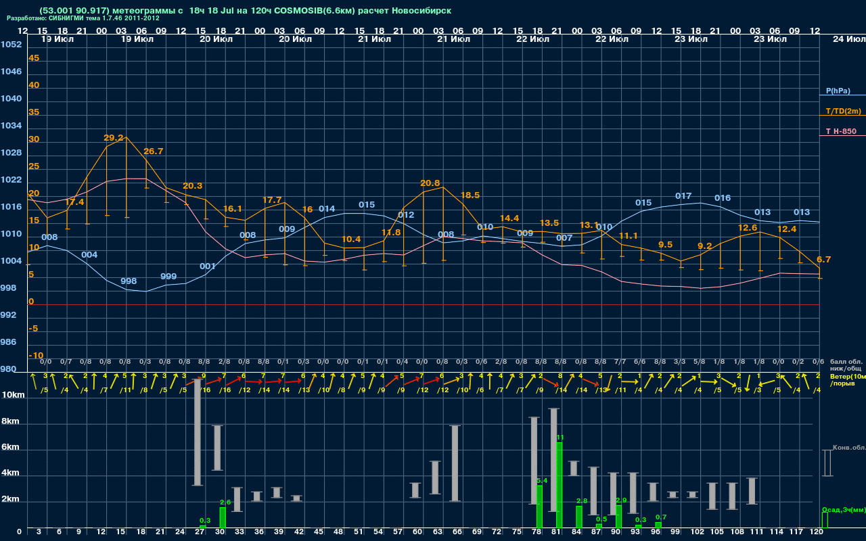Viewport: 866px width, 541px height.
Task: Click the 980 pressure axis value
Action: pos(9,369)
